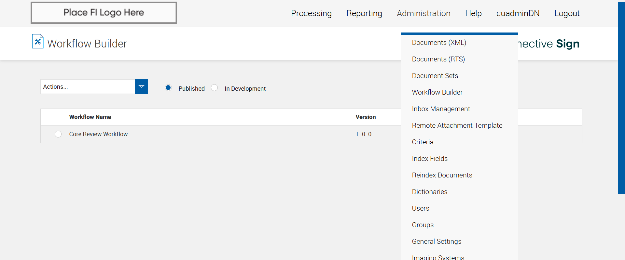The height and width of the screenshot is (260, 625).
Task: Open Inbox Management from the menu
Action: point(441,109)
